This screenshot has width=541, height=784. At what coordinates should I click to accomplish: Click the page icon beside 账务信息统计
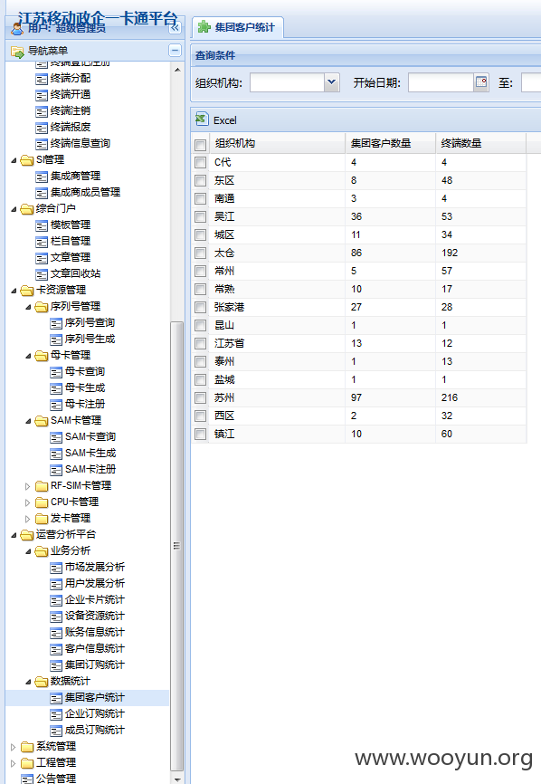tap(56, 633)
